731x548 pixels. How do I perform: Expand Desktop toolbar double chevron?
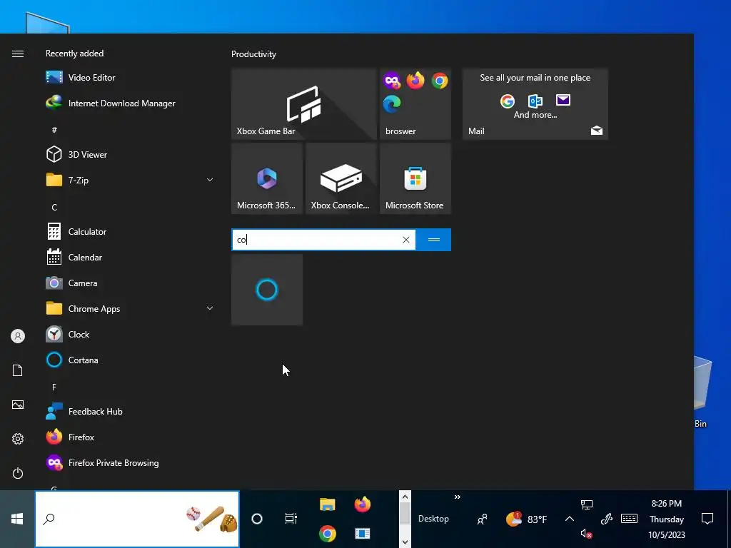coord(458,497)
